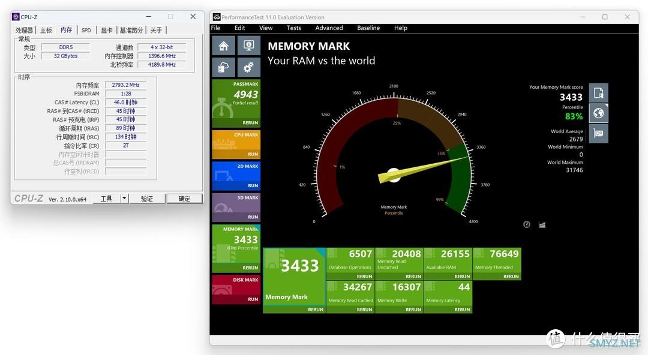The width and height of the screenshot is (648, 355).
Task: Rerun the PassMark rating test
Action: click(x=250, y=123)
